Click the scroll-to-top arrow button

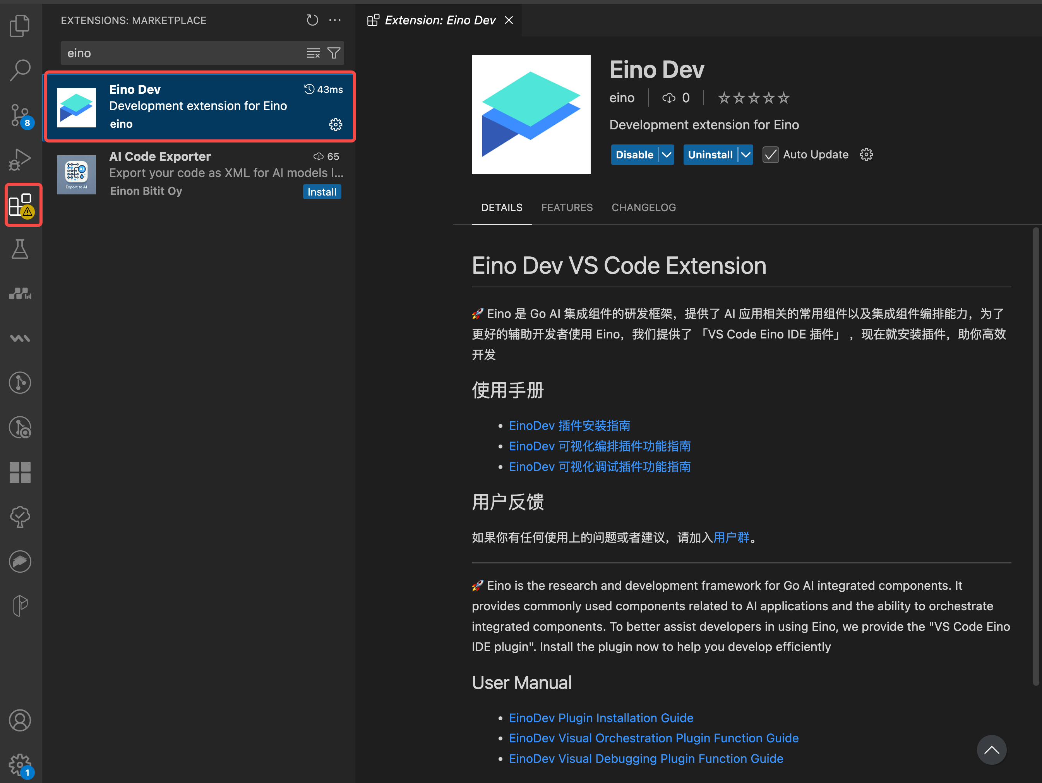click(991, 750)
